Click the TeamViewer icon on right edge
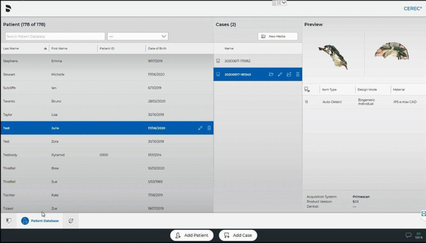Image resolution: width=426 pixels, height=243 pixels. pyautogui.click(x=423, y=214)
